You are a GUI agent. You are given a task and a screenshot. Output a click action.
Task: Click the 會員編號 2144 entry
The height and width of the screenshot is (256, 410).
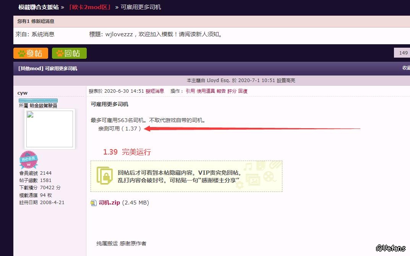pos(35,173)
